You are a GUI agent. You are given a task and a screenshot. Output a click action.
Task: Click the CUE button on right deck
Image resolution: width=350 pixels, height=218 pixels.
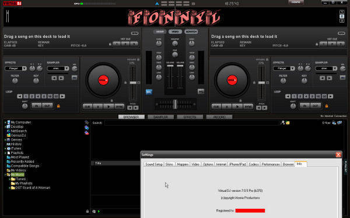(216, 107)
